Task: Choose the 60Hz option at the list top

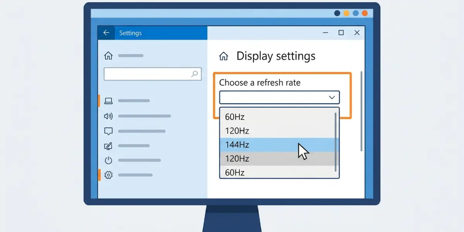Action: [278, 117]
